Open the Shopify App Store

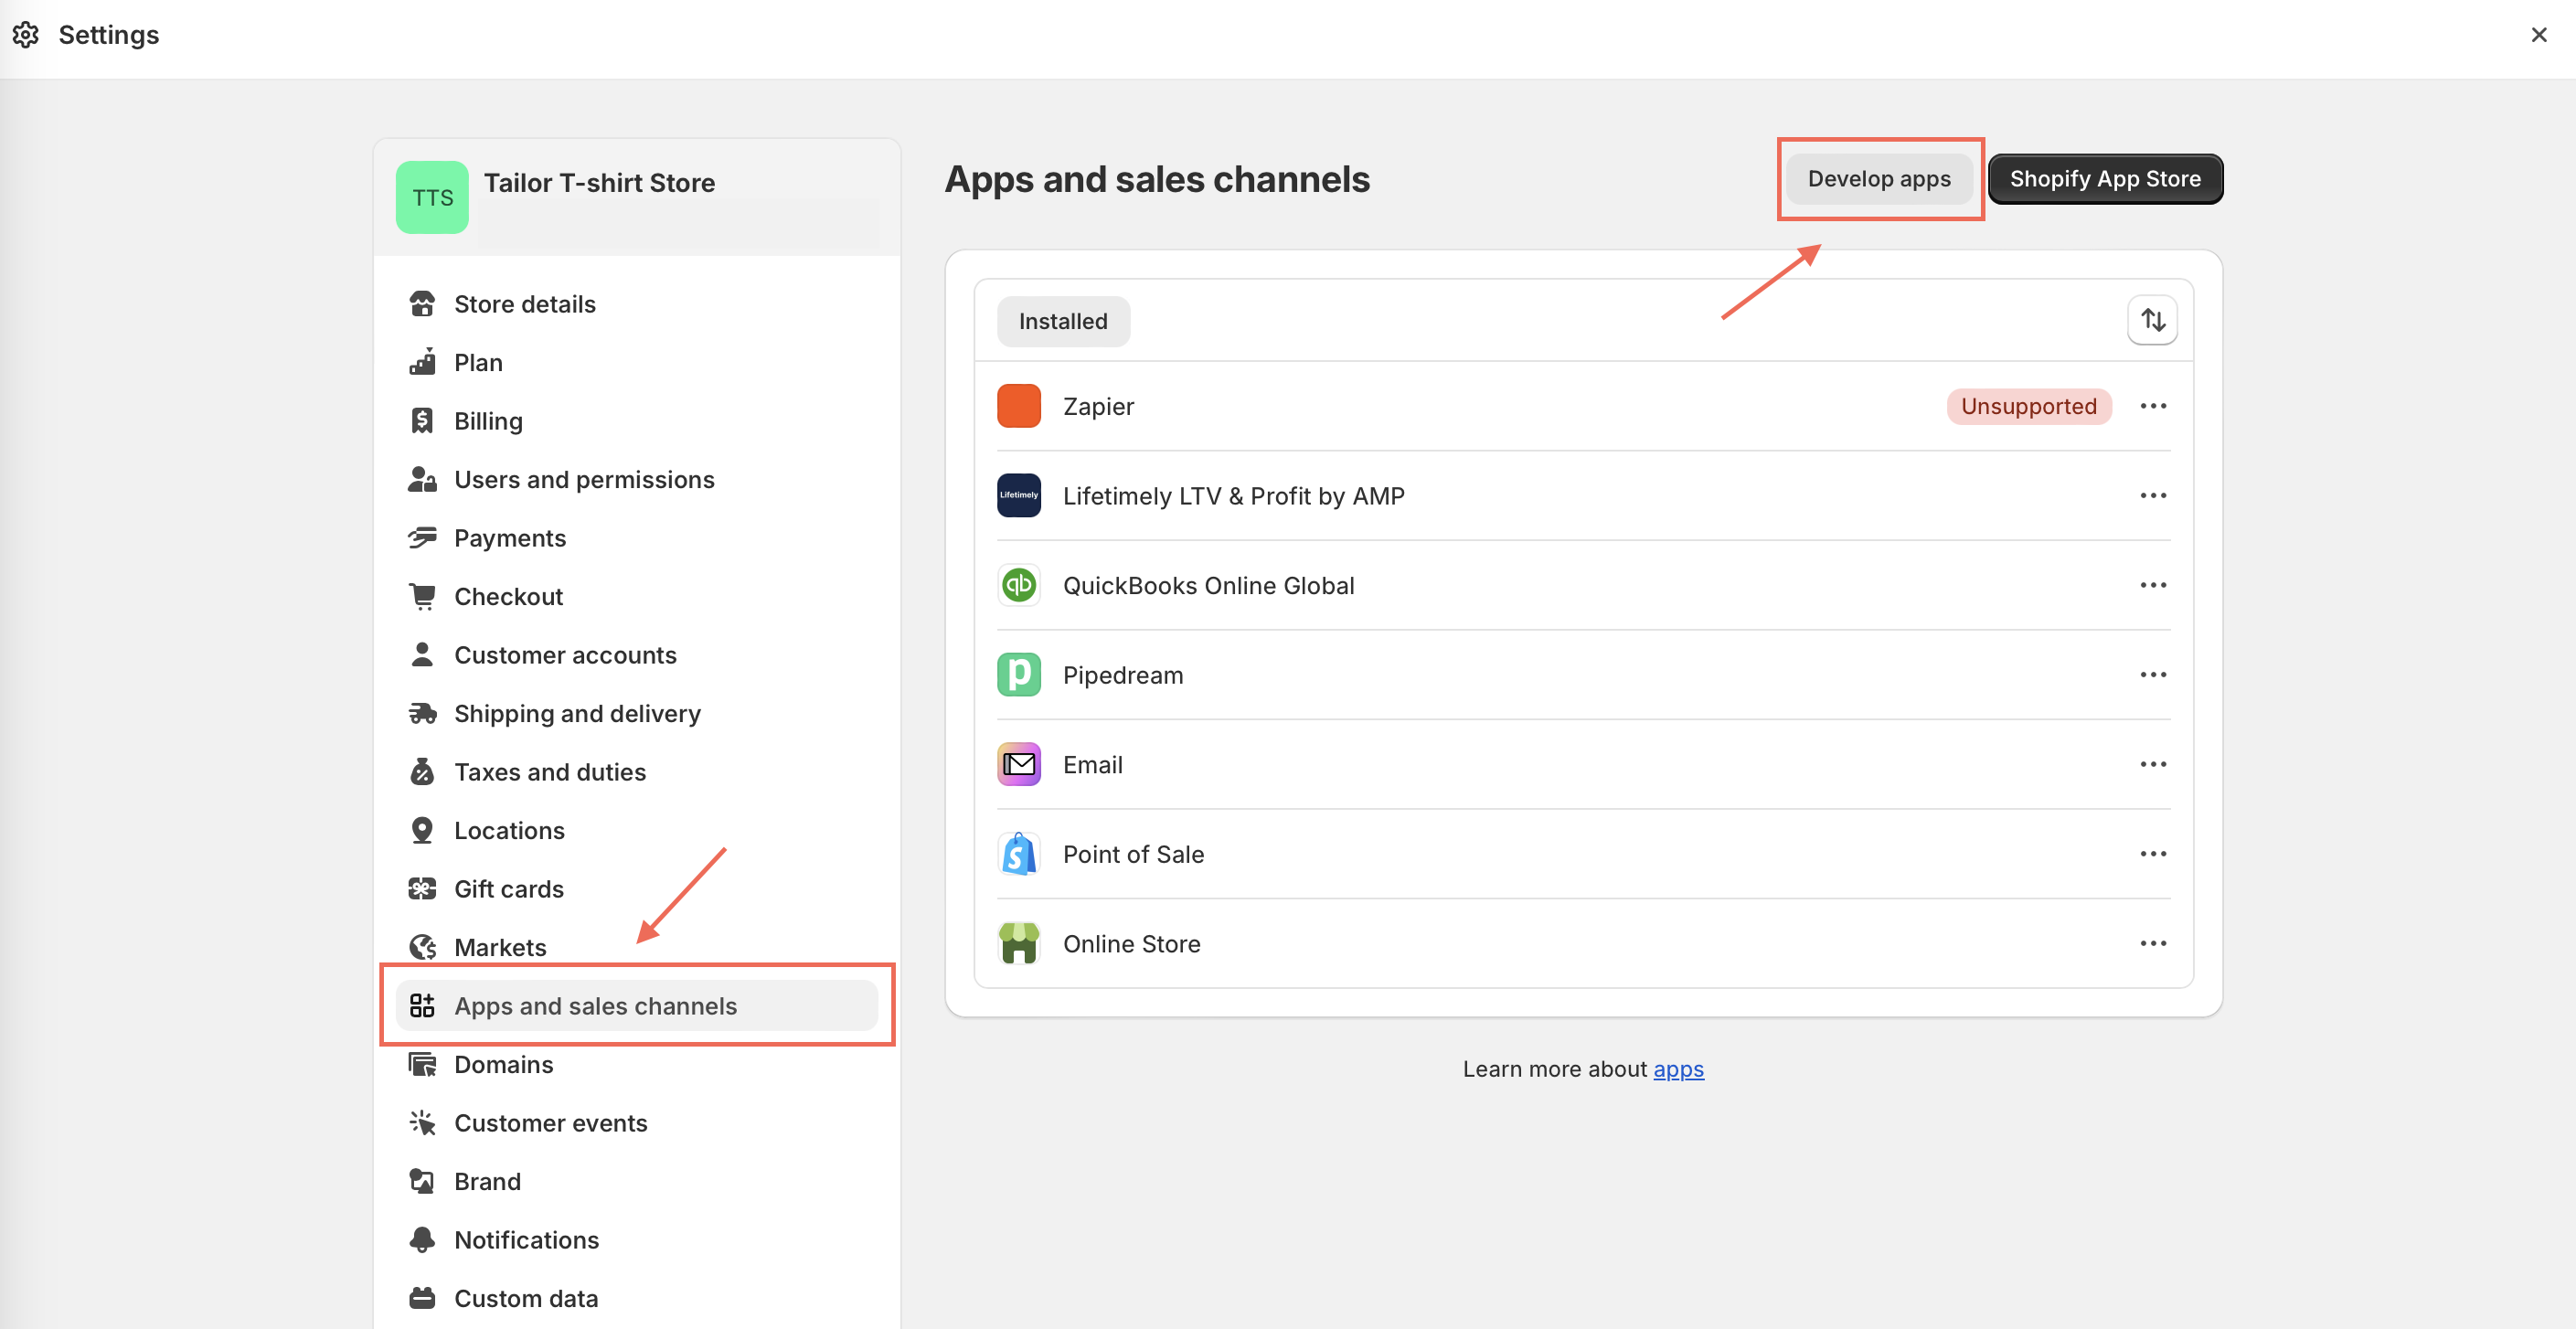click(x=2105, y=179)
